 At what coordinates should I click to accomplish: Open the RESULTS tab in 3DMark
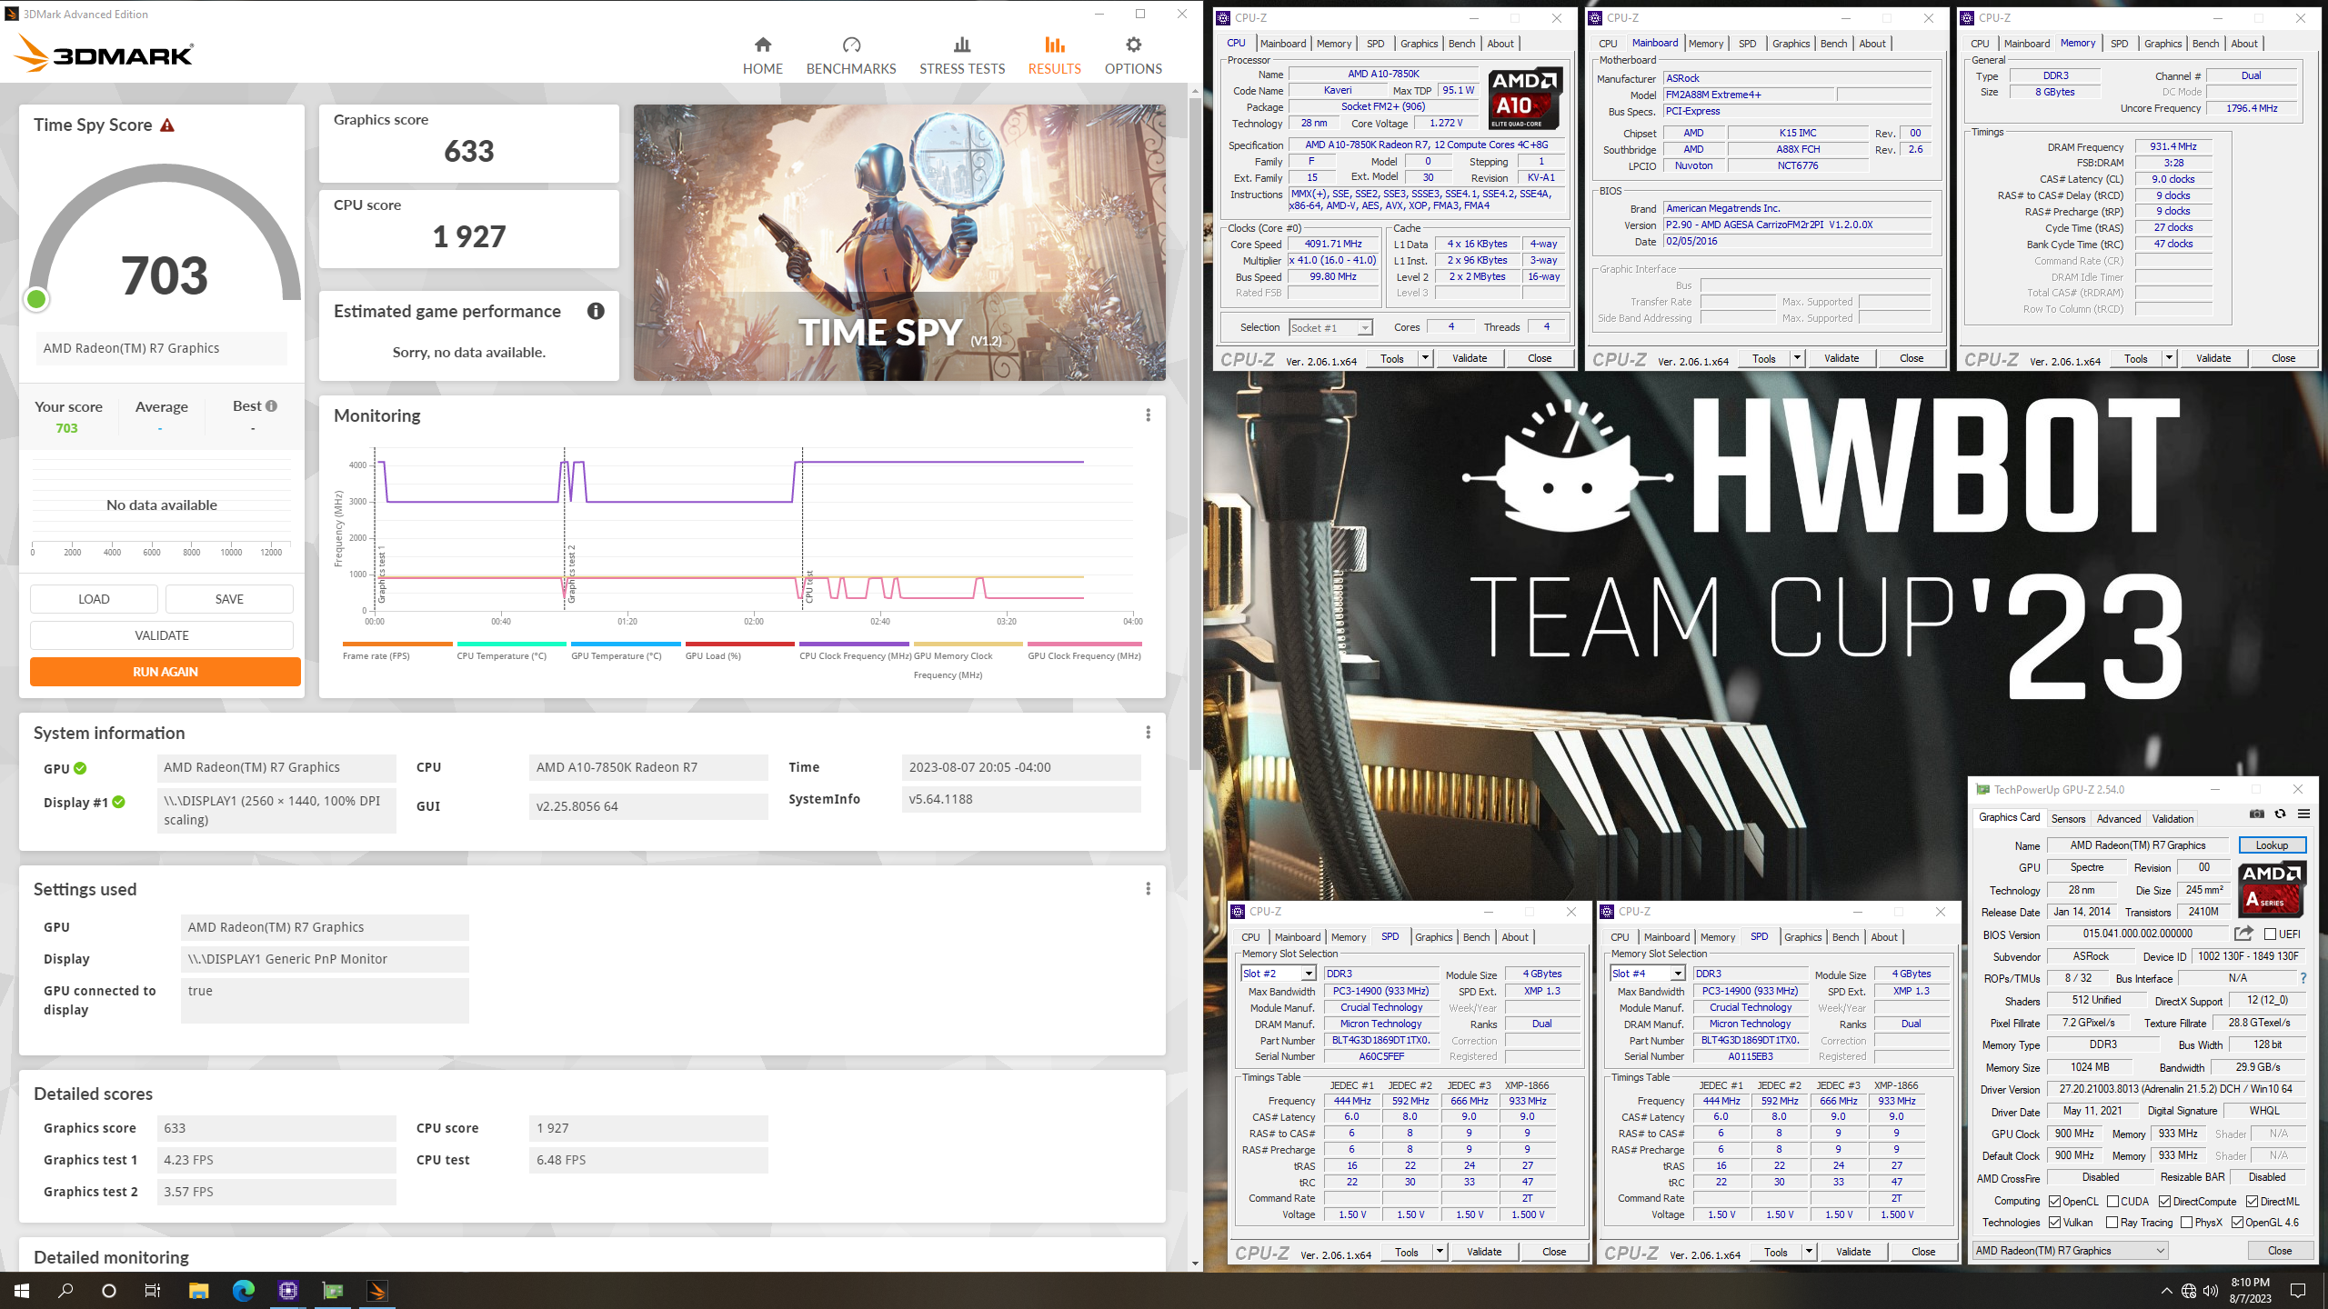(1054, 55)
